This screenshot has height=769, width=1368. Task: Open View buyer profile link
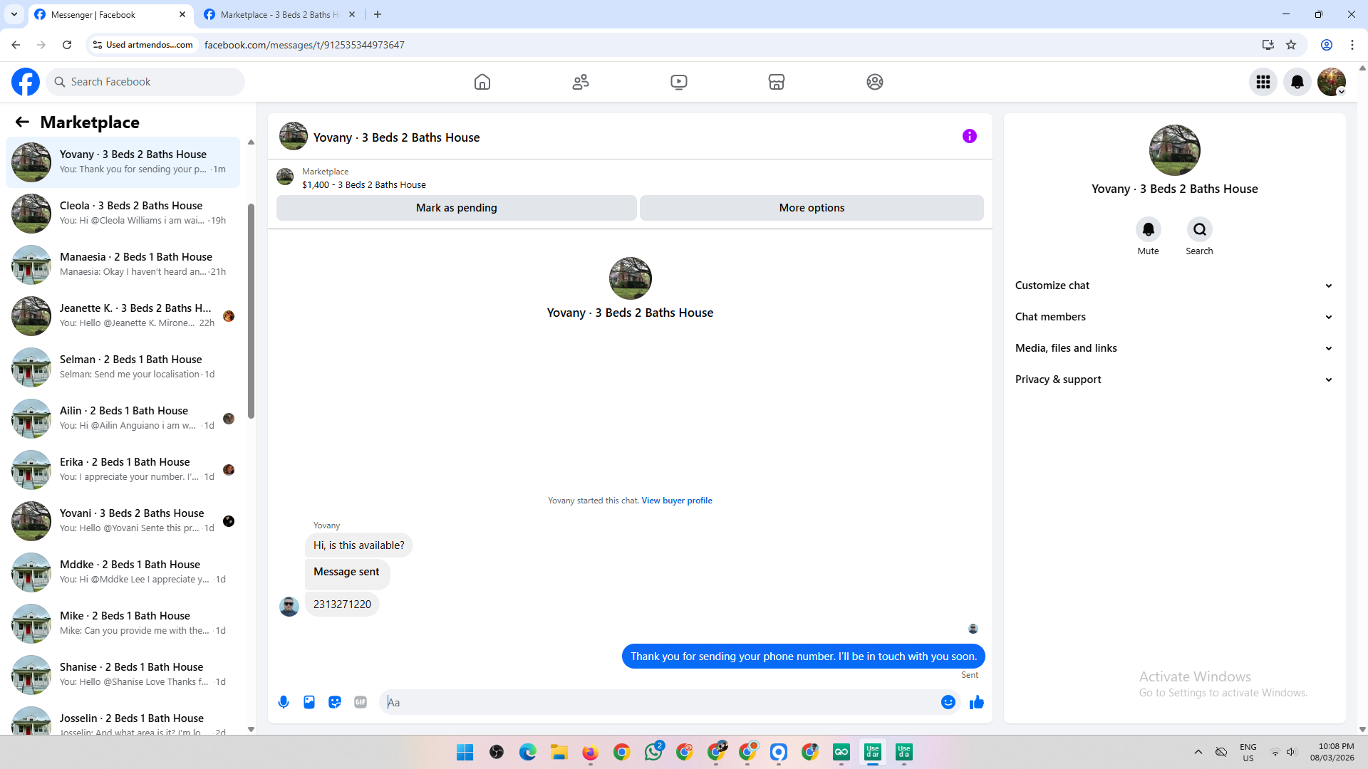[x=676, y=501]
